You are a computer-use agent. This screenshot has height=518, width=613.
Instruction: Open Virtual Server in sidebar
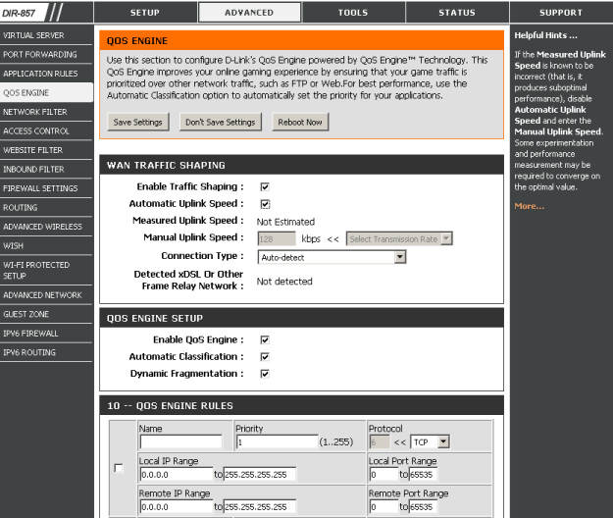pyautogui.click(x=46, y=35)
